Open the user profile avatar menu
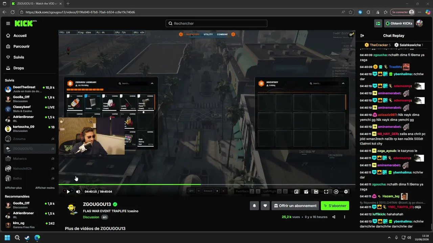The height and width of the screenshot is (243, 433). coord(419,24)
